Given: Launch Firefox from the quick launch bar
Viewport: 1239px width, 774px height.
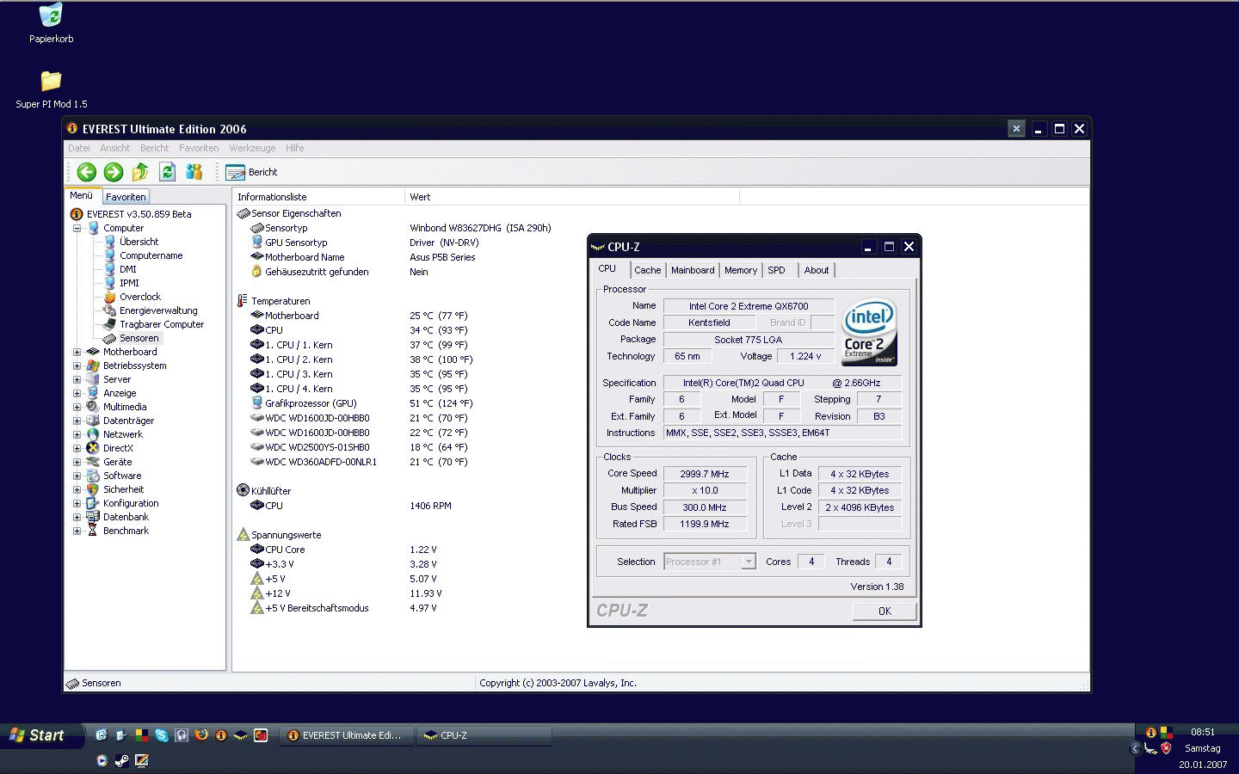Looking at the screenshot, I should point(201,735).
